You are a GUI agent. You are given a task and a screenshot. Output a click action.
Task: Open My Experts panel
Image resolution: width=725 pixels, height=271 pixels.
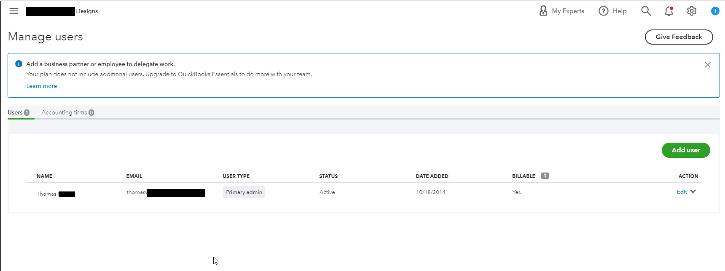coord(562,11)
